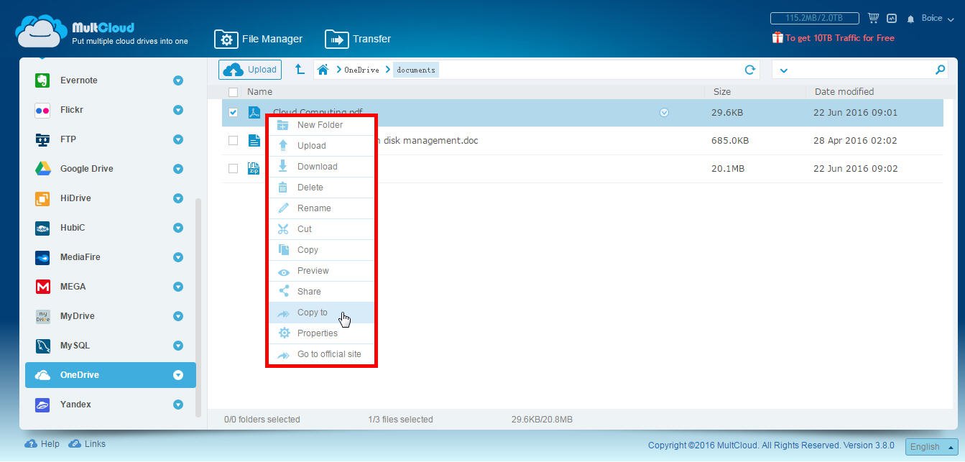Open the activity monitor icon near cart
Screen dimensions: 965x462
tap(892, 18)
